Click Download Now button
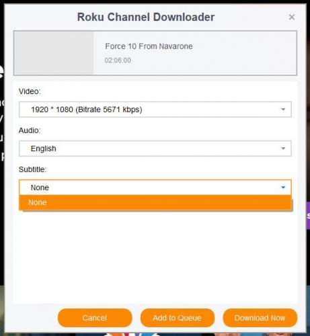This screenshot has height=336, width=310. (x=260, y=318)
